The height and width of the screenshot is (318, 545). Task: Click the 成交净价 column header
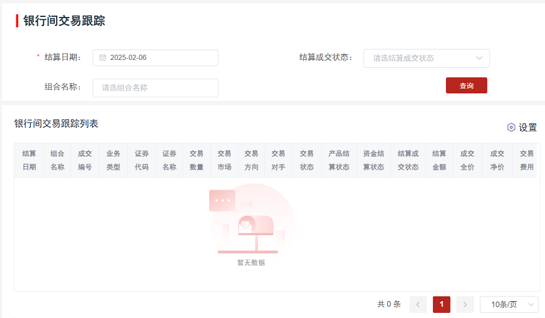coord(497,160)
